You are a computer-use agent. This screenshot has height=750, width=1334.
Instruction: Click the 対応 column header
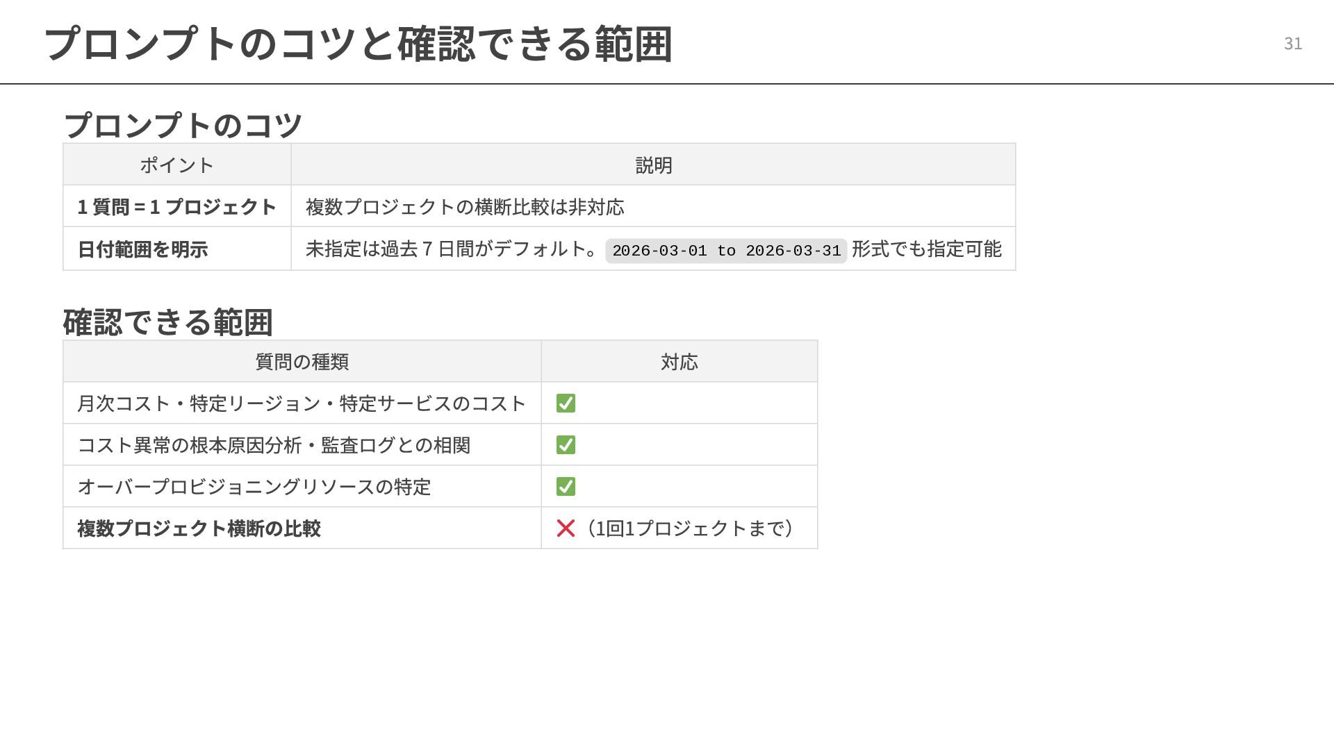[679, 362]
